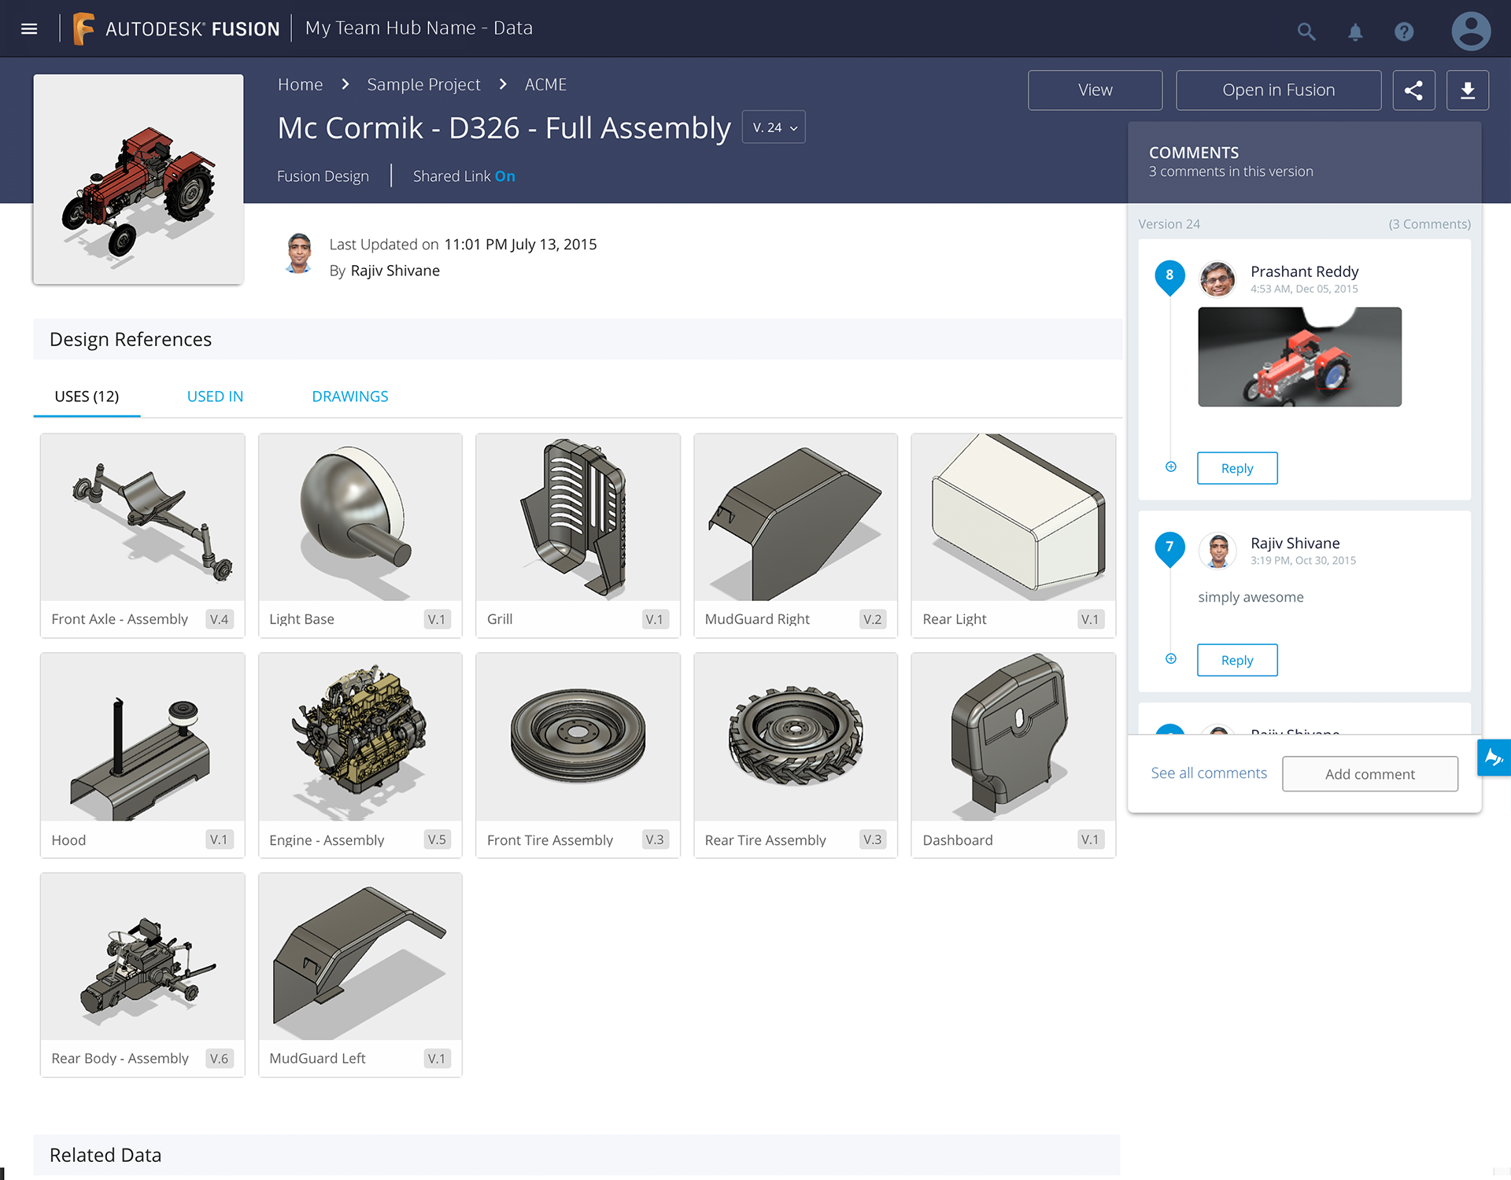Click plus icon under Prashant Reddy comment

click(1171, 467)
